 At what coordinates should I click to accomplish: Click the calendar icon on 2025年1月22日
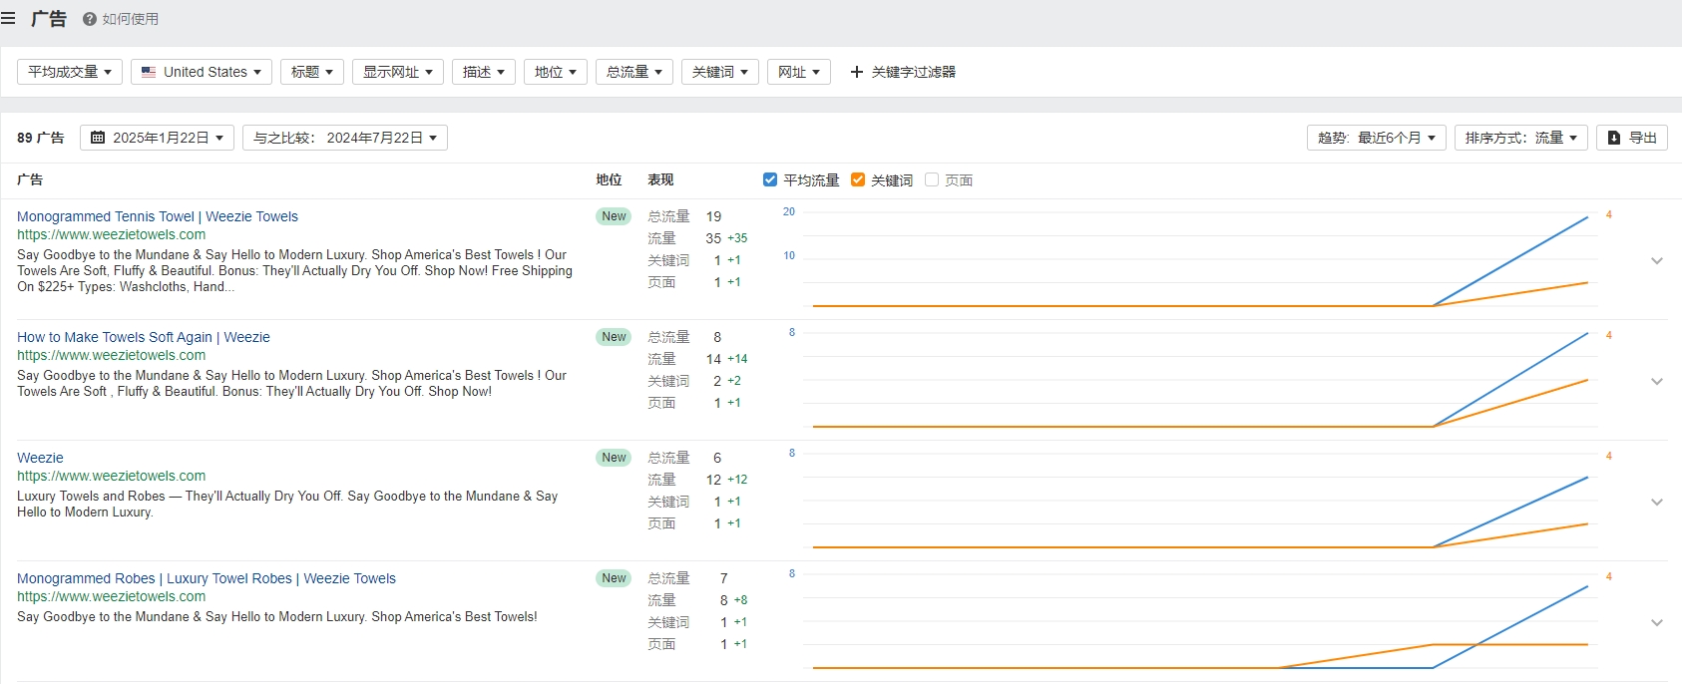click(x=98, y=138)
